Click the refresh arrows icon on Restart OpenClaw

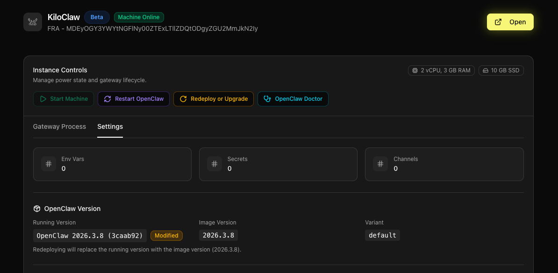[107, 99]
